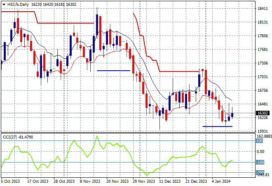Click the tall red candle in late December
The width and height of the screenshot is (272, 186).
(205, 84)
